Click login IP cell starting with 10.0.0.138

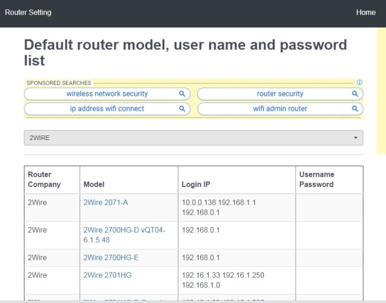(237, 207)
